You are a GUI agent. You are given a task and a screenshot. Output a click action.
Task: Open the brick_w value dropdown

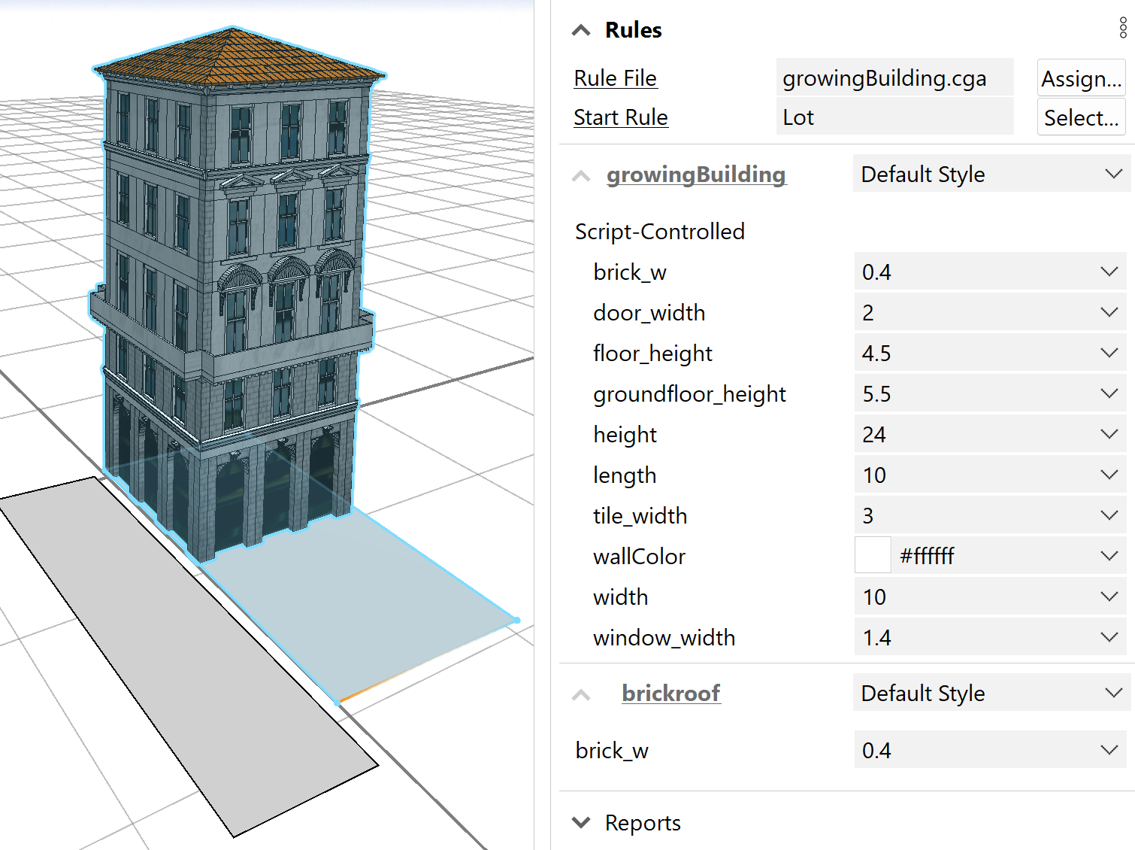coord(1110,272)
